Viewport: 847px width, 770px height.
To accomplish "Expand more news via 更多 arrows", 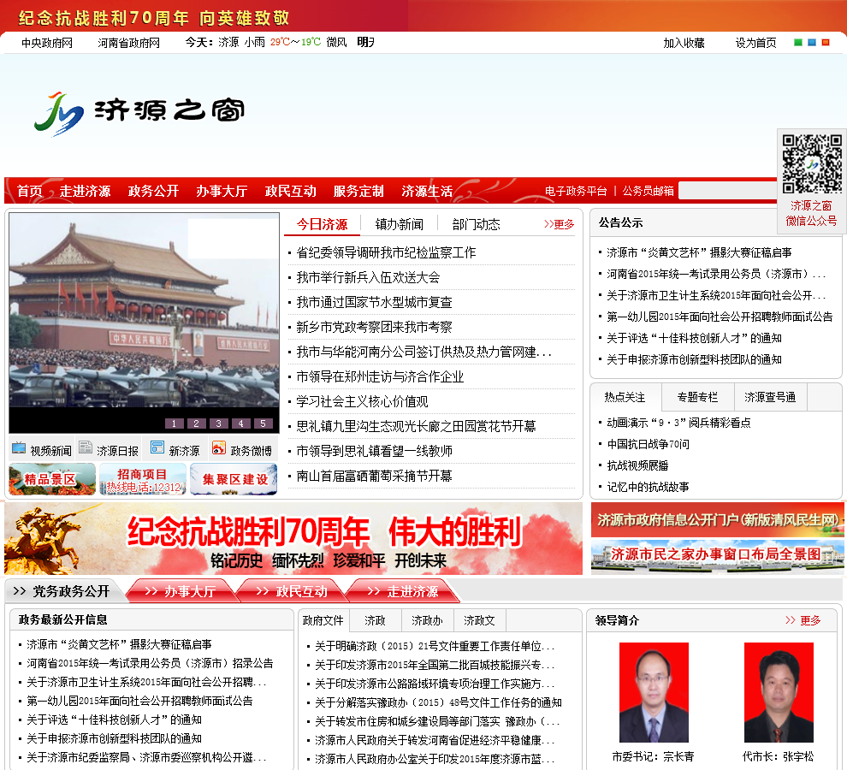I will point(560,224).
